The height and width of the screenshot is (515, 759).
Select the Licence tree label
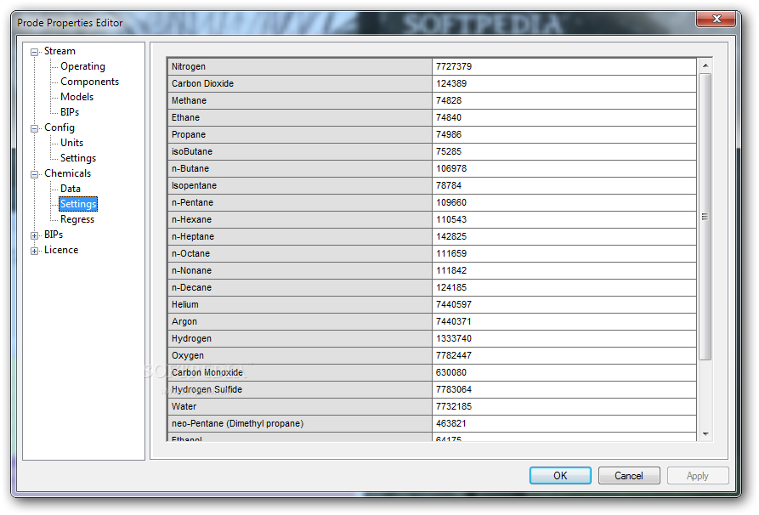click(x=61, y=250)
